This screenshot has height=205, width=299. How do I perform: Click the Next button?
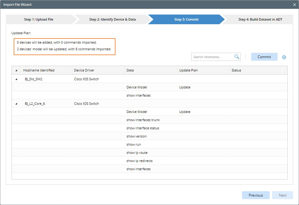pyautogui.click(x=283, y=195)
